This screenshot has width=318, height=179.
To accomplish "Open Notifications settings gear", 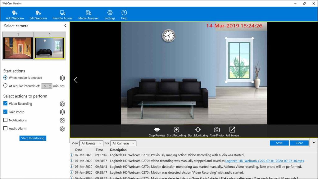I will pyautogui.click(x=62, y=120).
